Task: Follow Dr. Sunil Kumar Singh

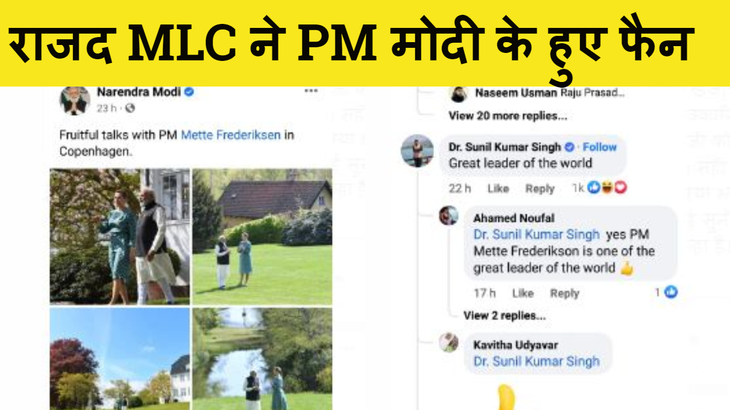Action: 599,147
